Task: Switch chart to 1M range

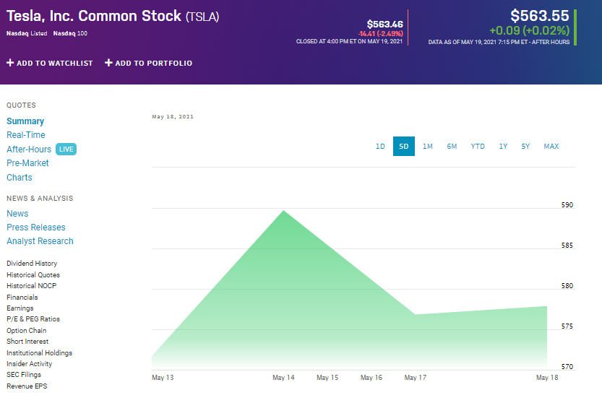Action: 428,146
